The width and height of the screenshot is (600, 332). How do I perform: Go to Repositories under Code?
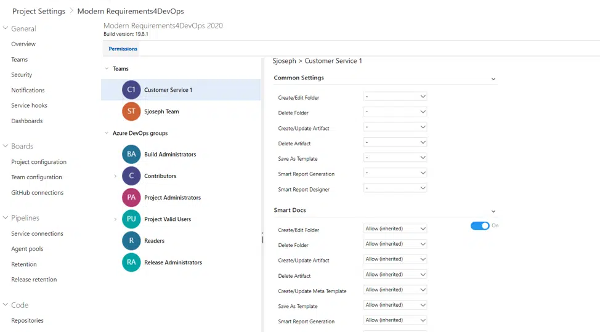(x=27, y=320)
